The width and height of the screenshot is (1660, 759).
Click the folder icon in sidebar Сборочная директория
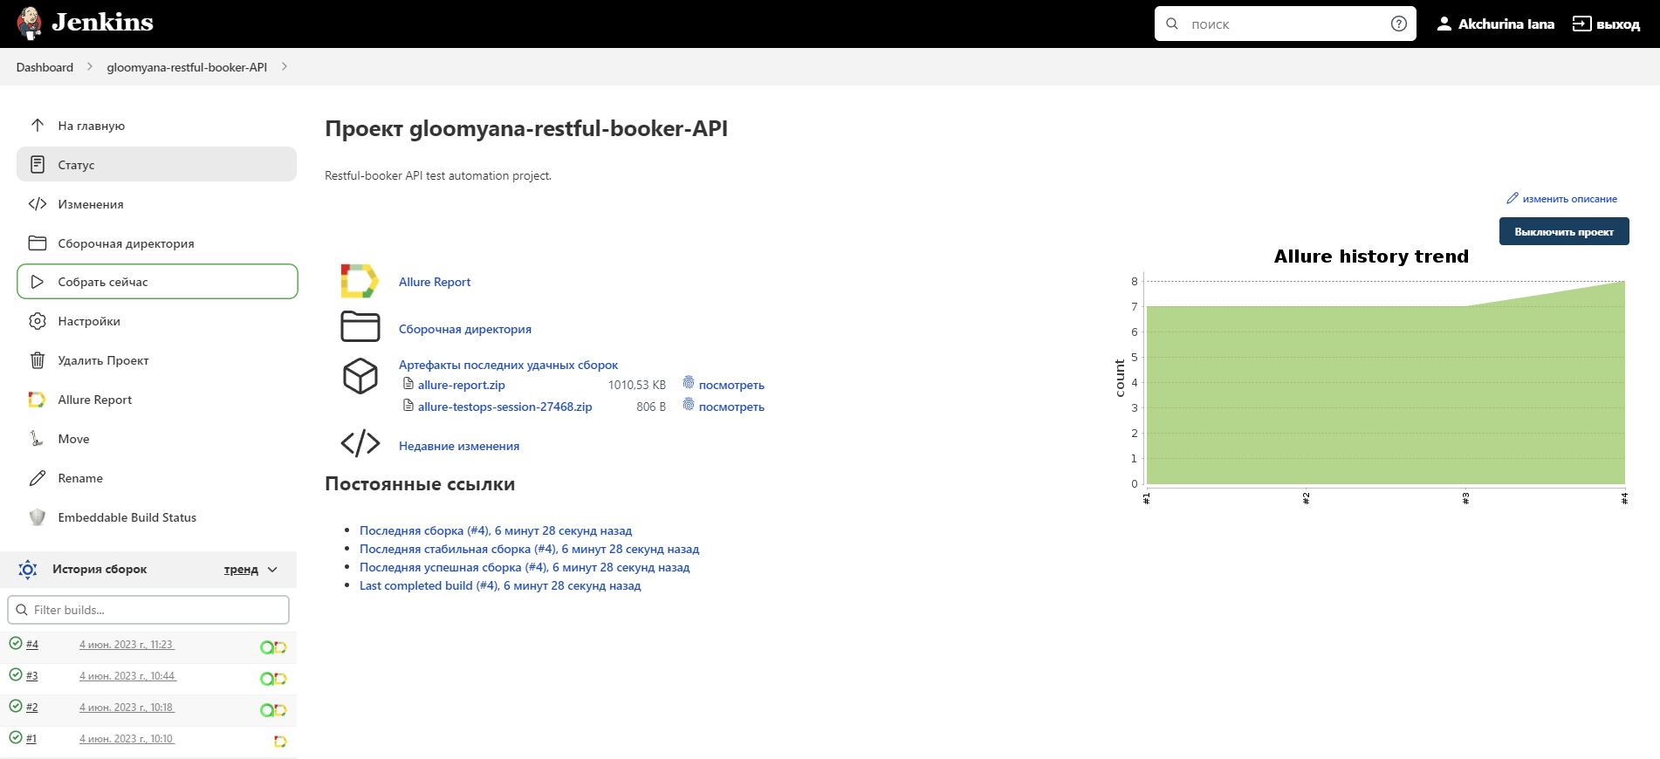[x=38, y=243]
